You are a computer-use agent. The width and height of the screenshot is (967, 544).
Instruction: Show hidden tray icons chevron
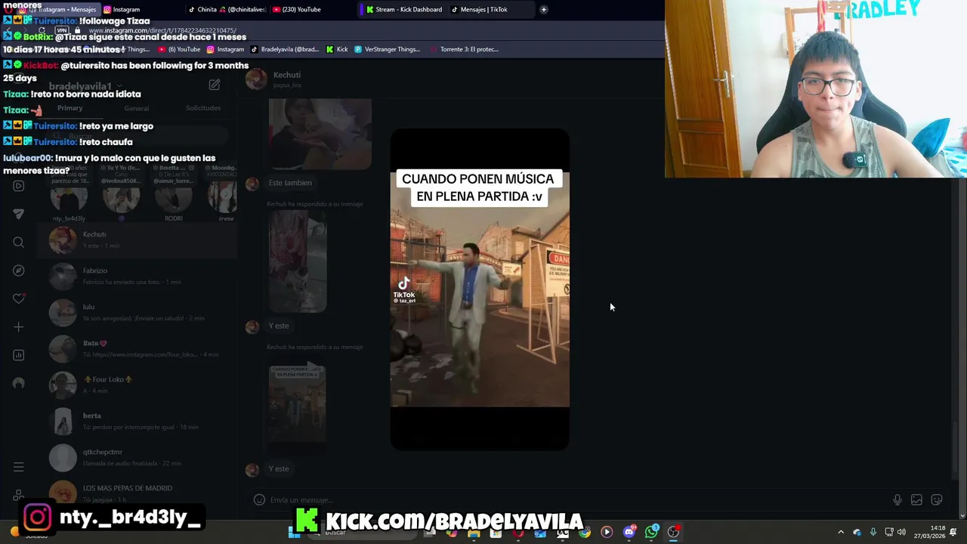[841, 532]
